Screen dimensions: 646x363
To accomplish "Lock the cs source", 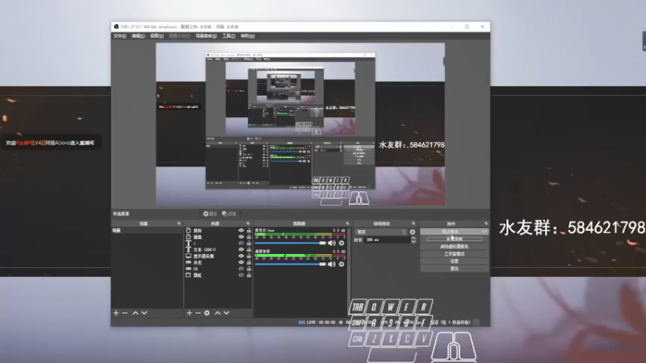I will point(249,269).
